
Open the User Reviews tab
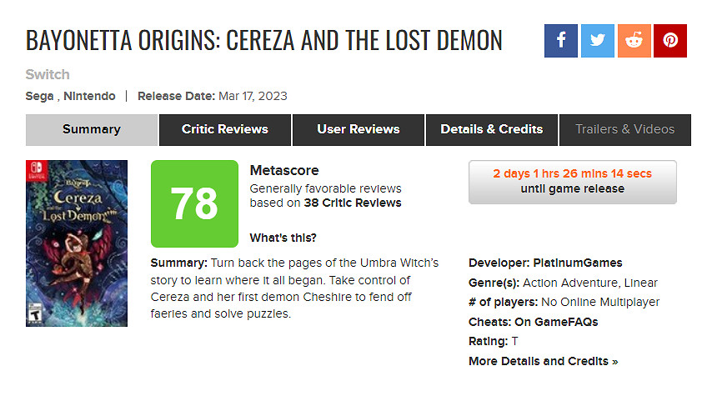pos(359,129)
